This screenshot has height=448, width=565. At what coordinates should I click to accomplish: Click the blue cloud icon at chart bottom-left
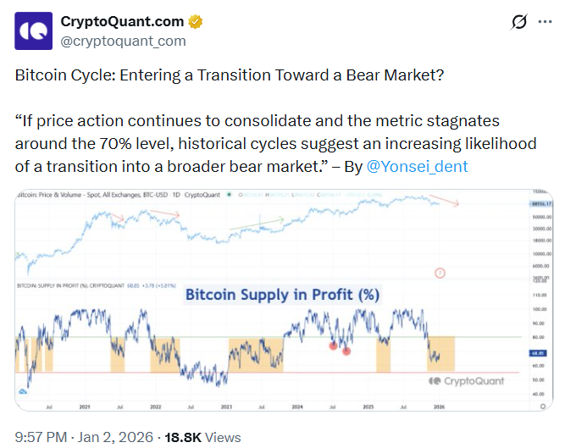(23, 391)
